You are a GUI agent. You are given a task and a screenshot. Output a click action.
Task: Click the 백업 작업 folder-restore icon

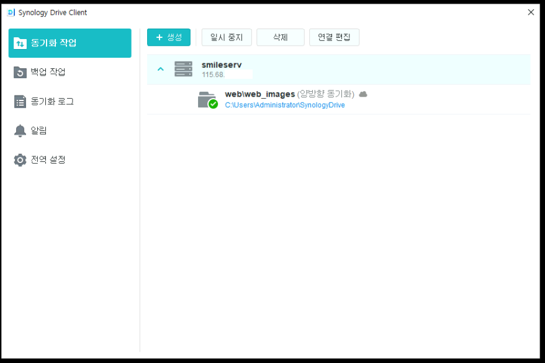click(x=20, y=72)
